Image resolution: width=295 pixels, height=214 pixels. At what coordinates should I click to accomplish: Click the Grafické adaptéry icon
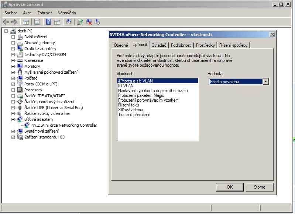pos(20,49)
